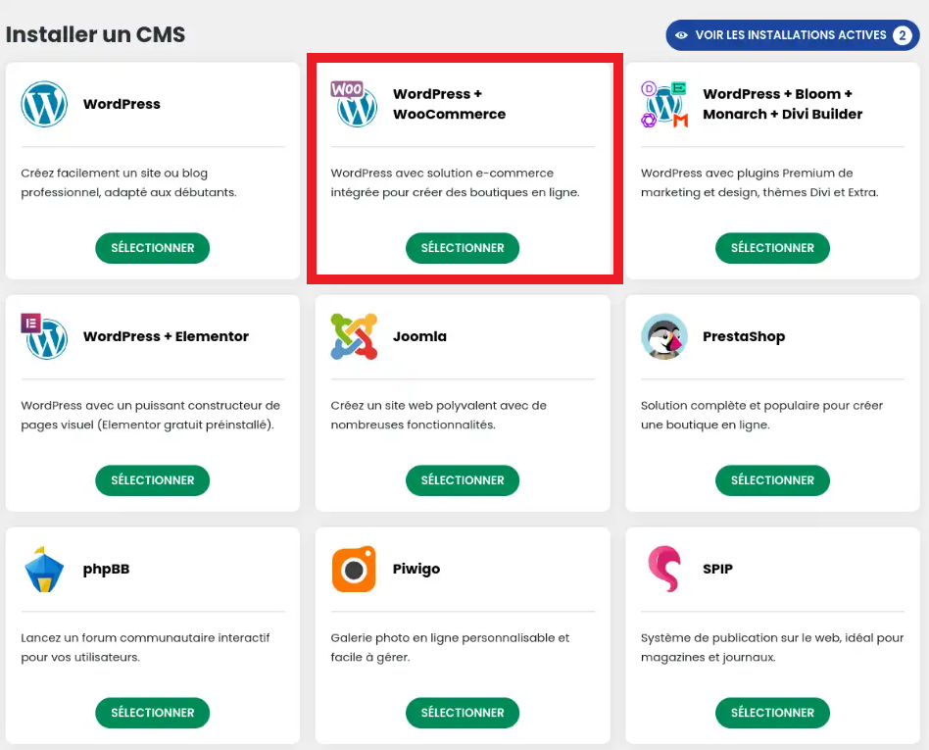Select the Piwigo gallery install

coord(463,713)
